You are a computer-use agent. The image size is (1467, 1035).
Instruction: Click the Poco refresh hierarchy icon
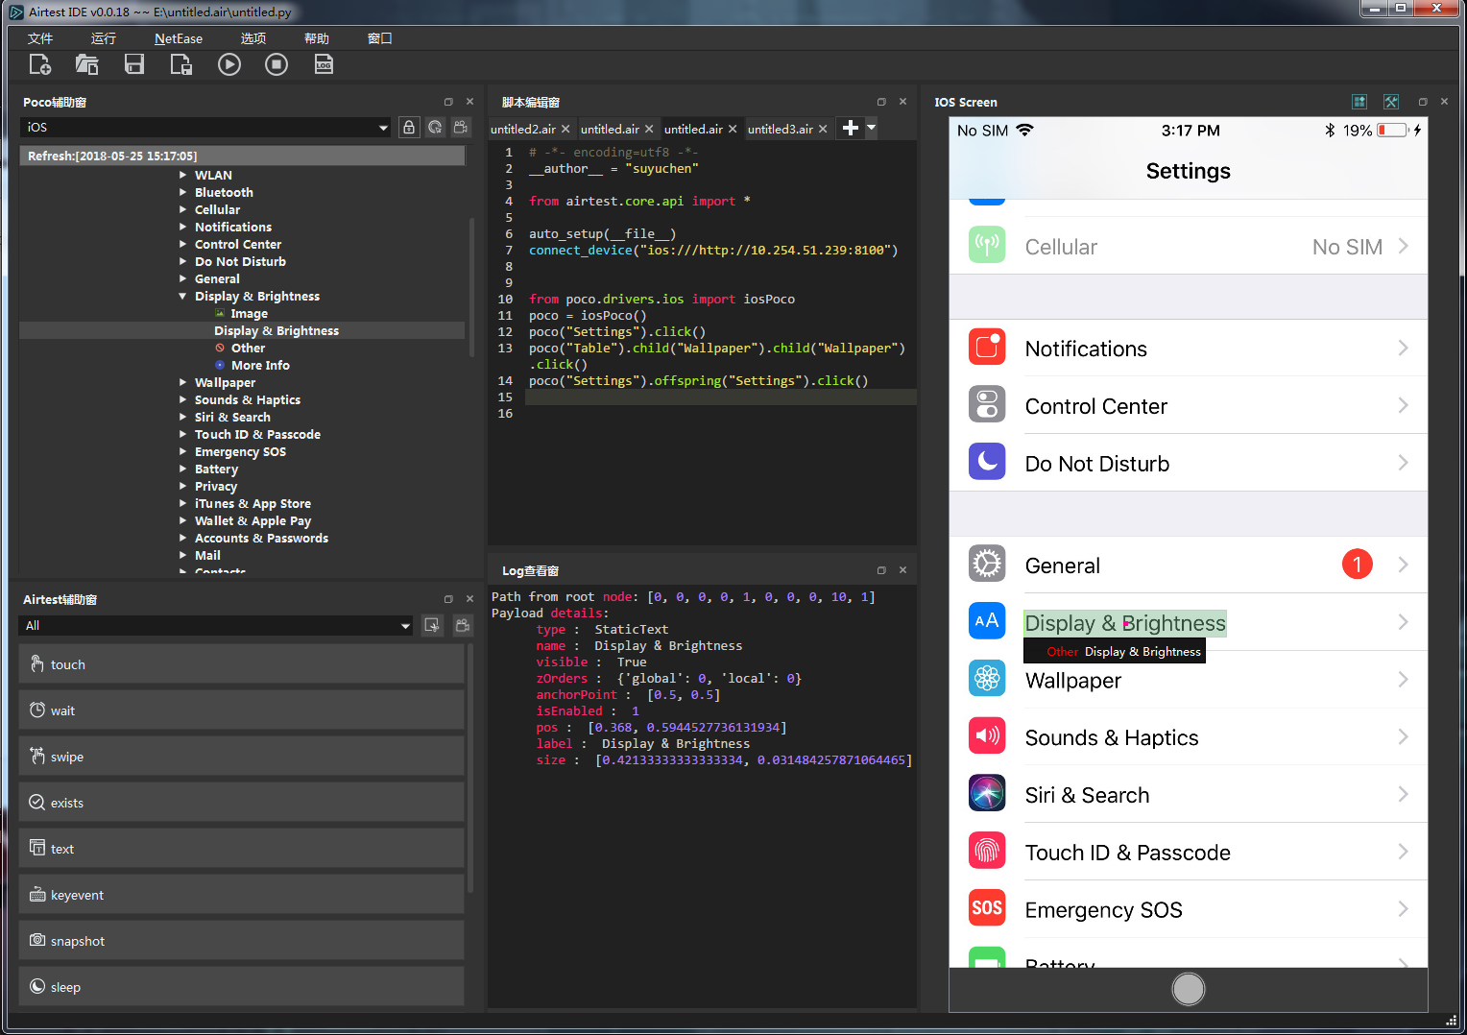point(435,128)
